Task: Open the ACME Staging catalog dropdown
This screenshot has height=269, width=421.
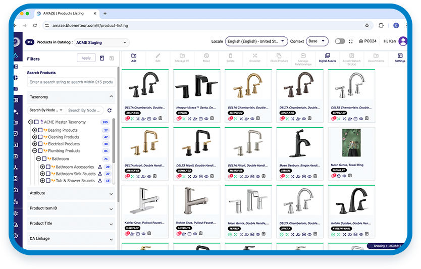Action: click(x=101, y=42)
